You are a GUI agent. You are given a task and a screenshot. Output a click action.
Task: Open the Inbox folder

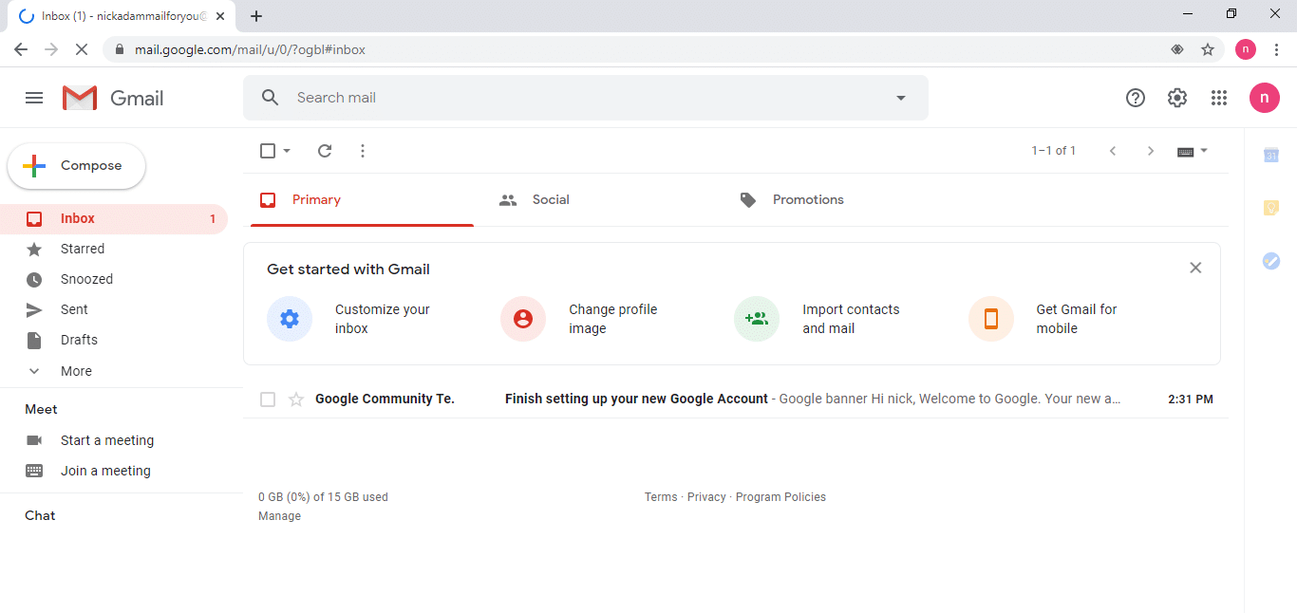pos(114,218)
